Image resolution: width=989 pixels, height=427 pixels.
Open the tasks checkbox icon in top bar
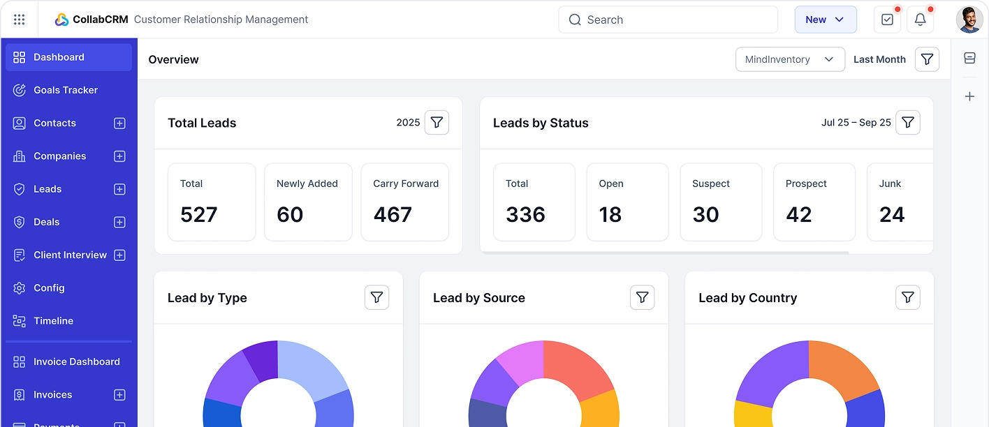coord(887,19)
